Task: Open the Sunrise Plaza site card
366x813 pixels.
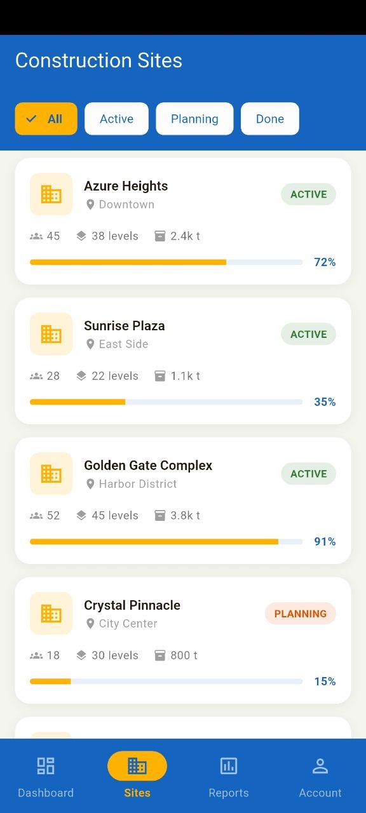Action: pyautogui.click(x=183, y=360)
